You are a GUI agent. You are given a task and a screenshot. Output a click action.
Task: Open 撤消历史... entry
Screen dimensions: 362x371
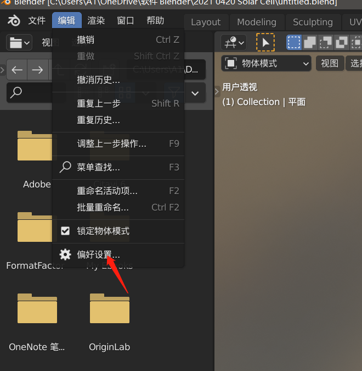[x=118, y=80]
